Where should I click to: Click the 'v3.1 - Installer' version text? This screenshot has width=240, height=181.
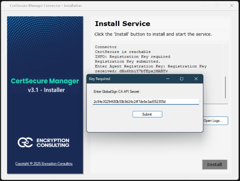(46, 90)
